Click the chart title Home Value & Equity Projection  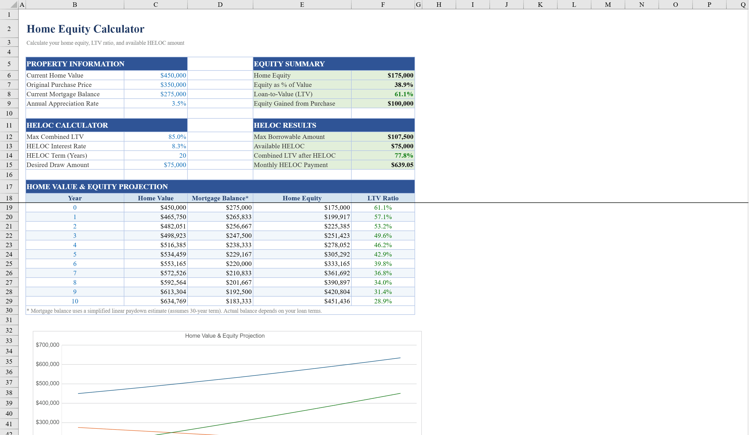pos(225,336)
